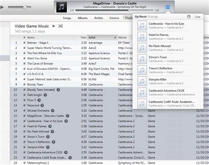Uncheck The Caves of Brinstar checkbox
The image size is (209, 165).
click(x=24, y=64)
